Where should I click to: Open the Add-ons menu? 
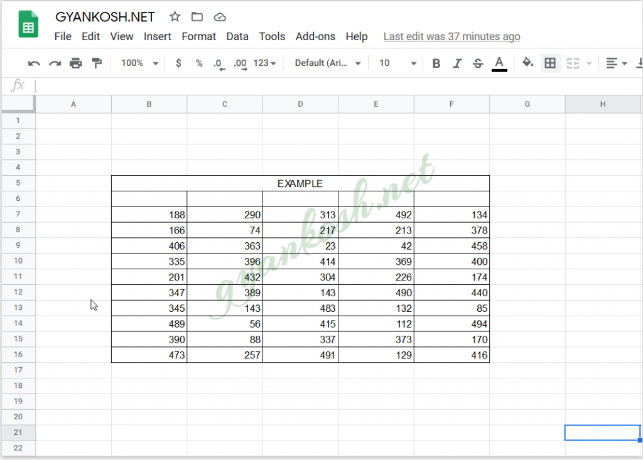pos(315,36)
